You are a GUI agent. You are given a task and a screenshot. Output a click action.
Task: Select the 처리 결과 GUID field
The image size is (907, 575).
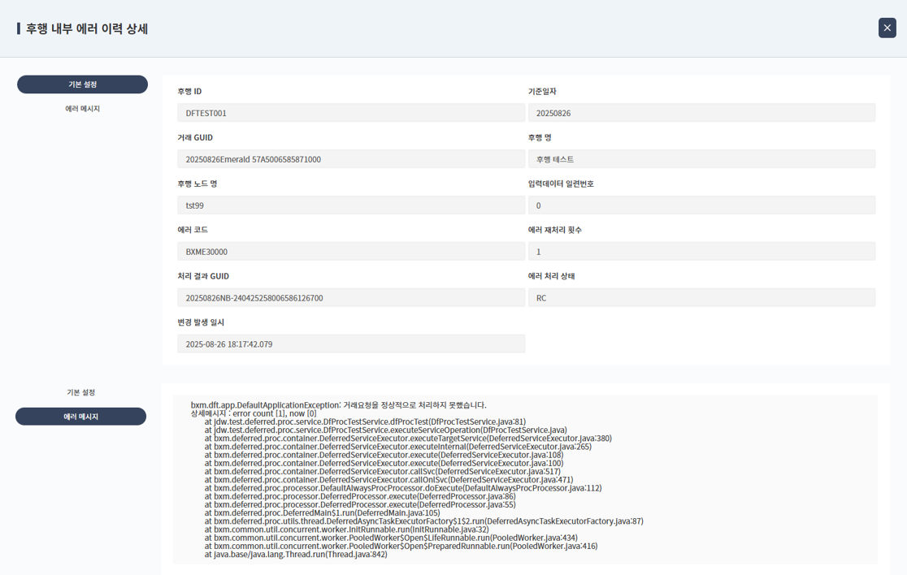point(350,298)
